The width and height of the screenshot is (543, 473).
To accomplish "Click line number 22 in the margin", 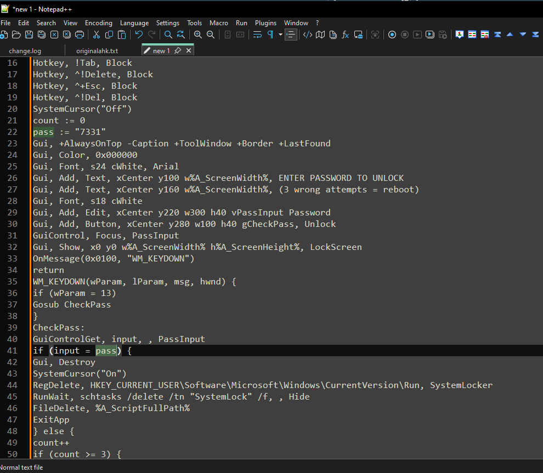I will pos(13,132).
